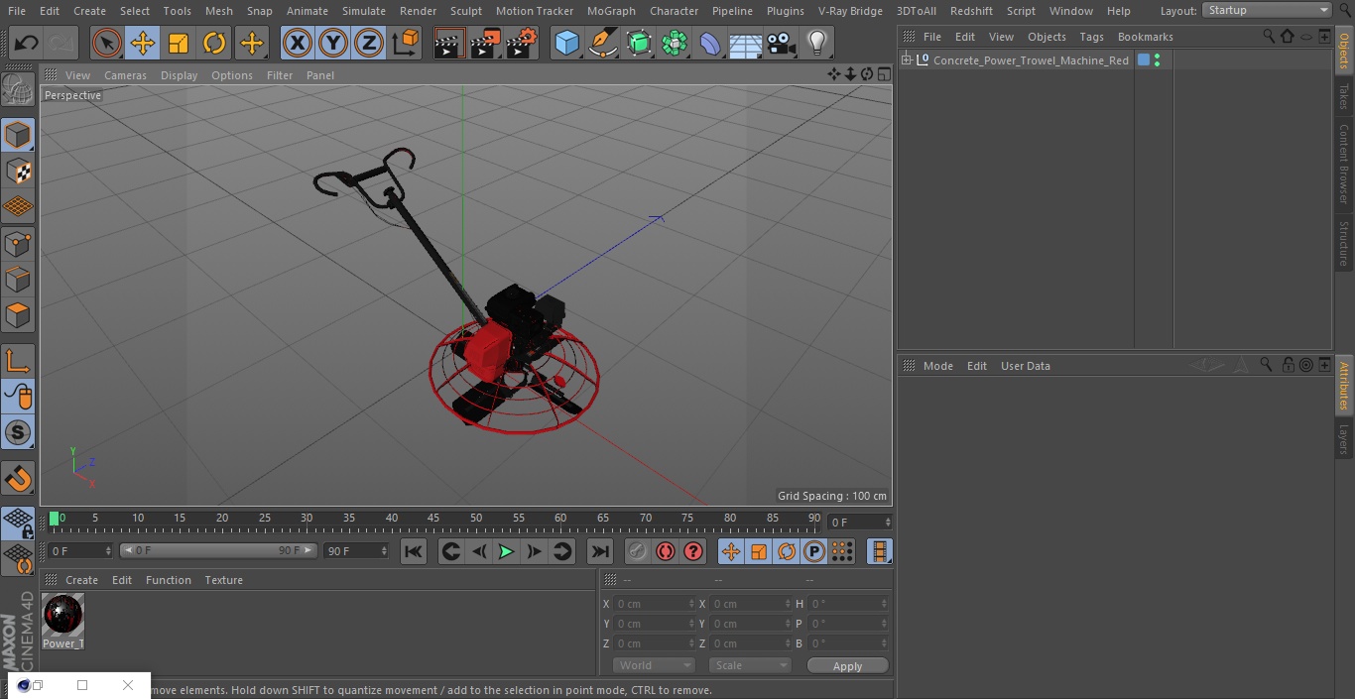Image resolution: width=1355 pixels, height=699 pixels.
Task: Open Object Manager Tags menu
Action: click(1091, 37)
